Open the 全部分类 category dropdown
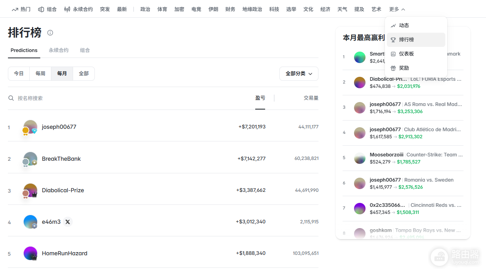Viewport: 486px width, 273px height. pyautogui.click(x=299, y=74)
